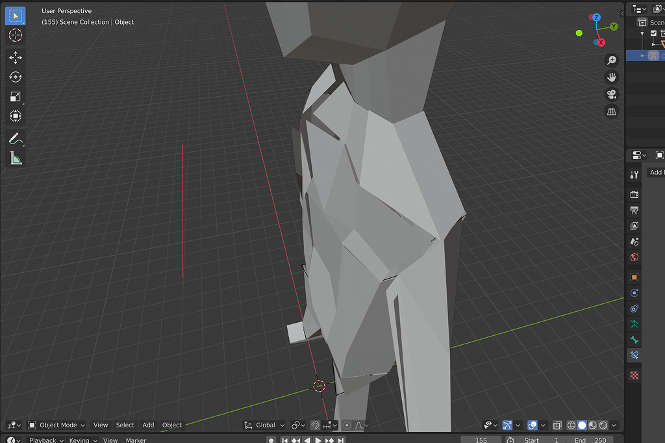Viewport: 665px width, 443px height.
Task: Open the viewport Object menu
Action: click(171, 425)
